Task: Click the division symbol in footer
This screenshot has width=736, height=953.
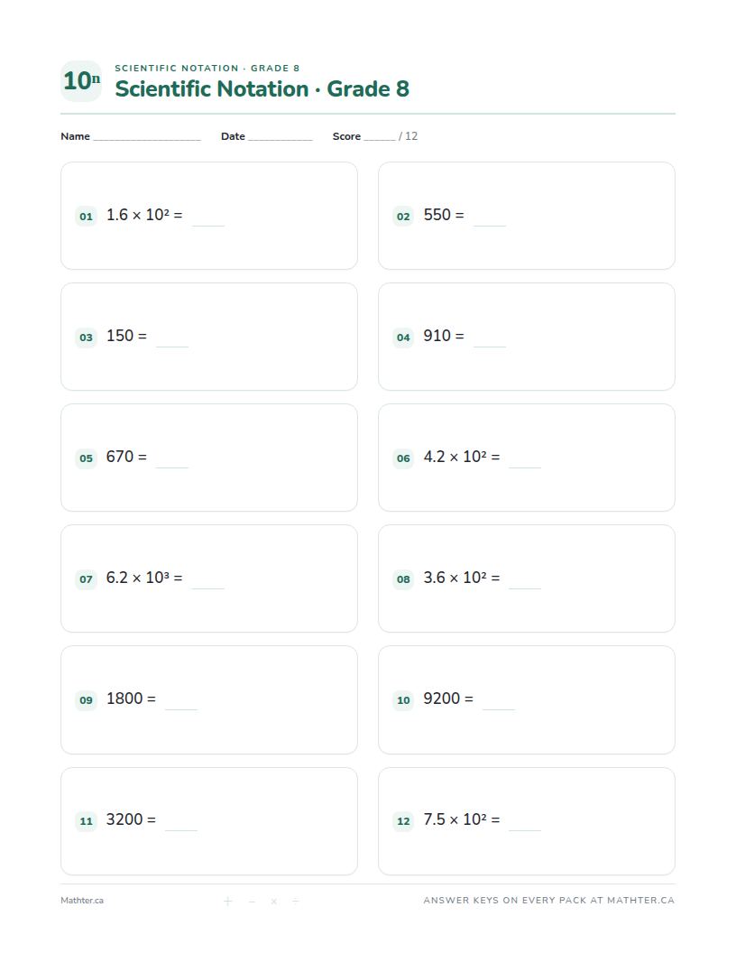Action: pos(296,902)
